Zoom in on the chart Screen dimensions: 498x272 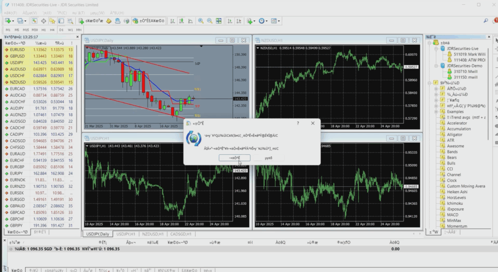point(201,21)
